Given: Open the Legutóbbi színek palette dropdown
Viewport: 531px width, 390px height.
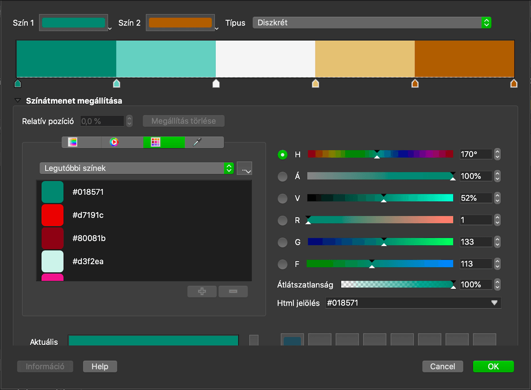Looking at the screenshot, I should click(136, 168).
